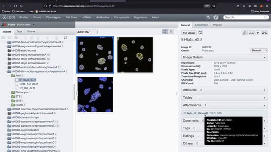The image size is (271, 152).
Task: Open the Phenotypes menu
Action: [x=53, y=17]
